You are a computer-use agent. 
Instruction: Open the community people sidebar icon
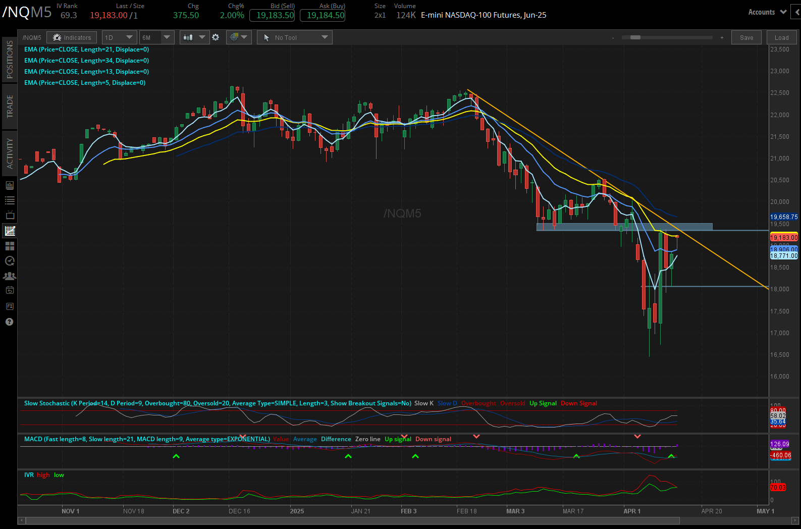tap(10, 276)
